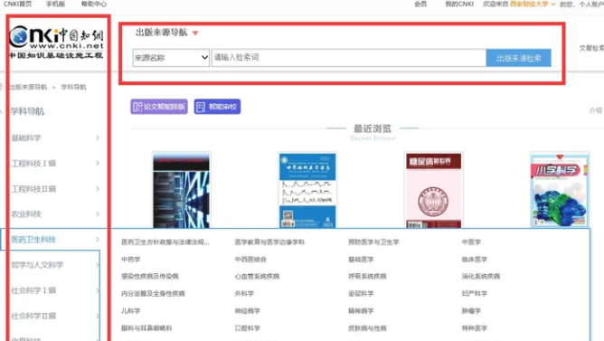Screen dimensions: 604x341
Task: Select 内分泌腺及全身性疾病 subcategory
Action: point(153,294)
